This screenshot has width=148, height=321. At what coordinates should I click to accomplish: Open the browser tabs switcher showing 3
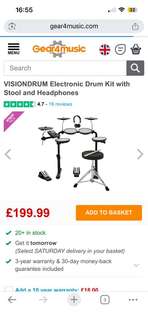click(105, 300)
